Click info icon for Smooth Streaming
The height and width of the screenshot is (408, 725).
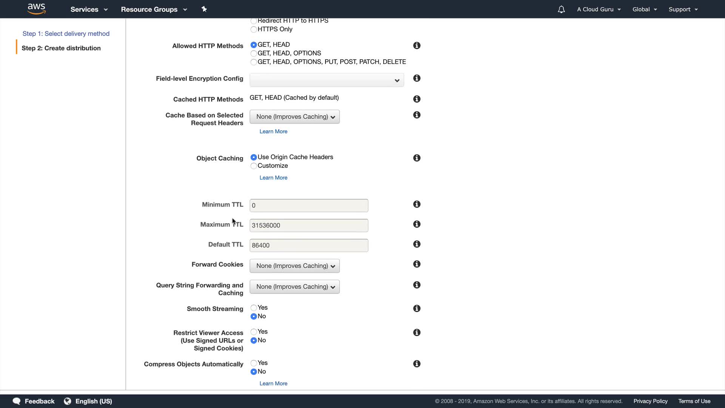click(x=416, y=309)
